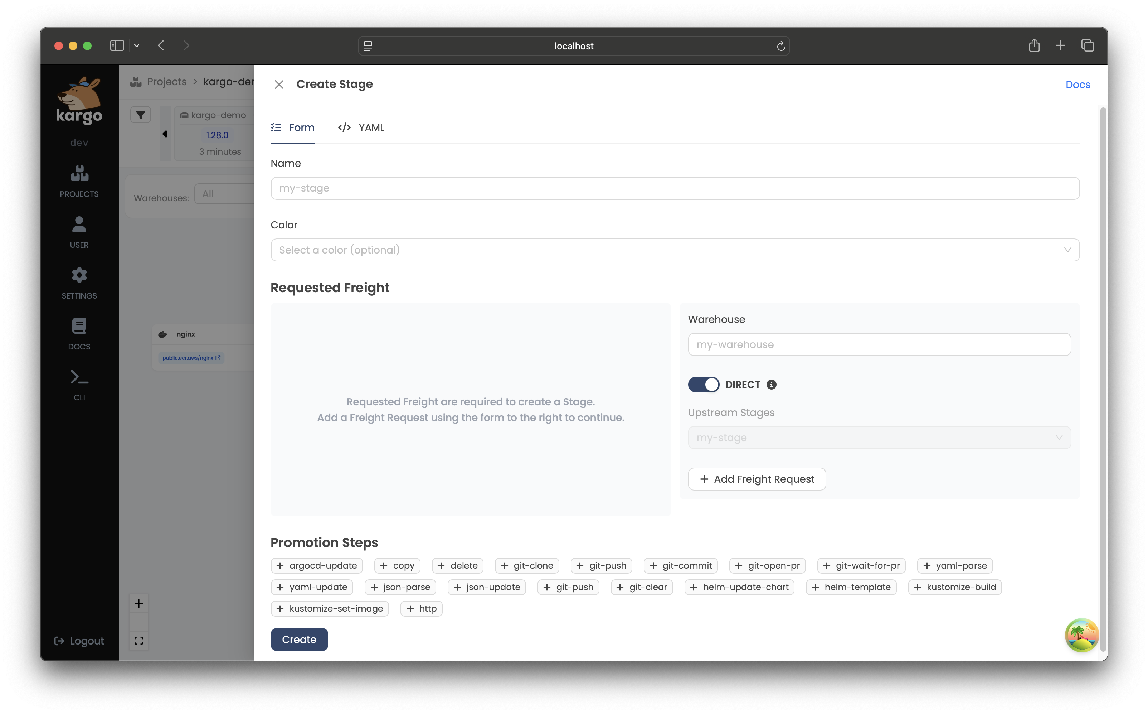The height and width of the screenshot is (714, 1148).
Task: Click the Safari share icon
Action: click(x=1034, y=46)
